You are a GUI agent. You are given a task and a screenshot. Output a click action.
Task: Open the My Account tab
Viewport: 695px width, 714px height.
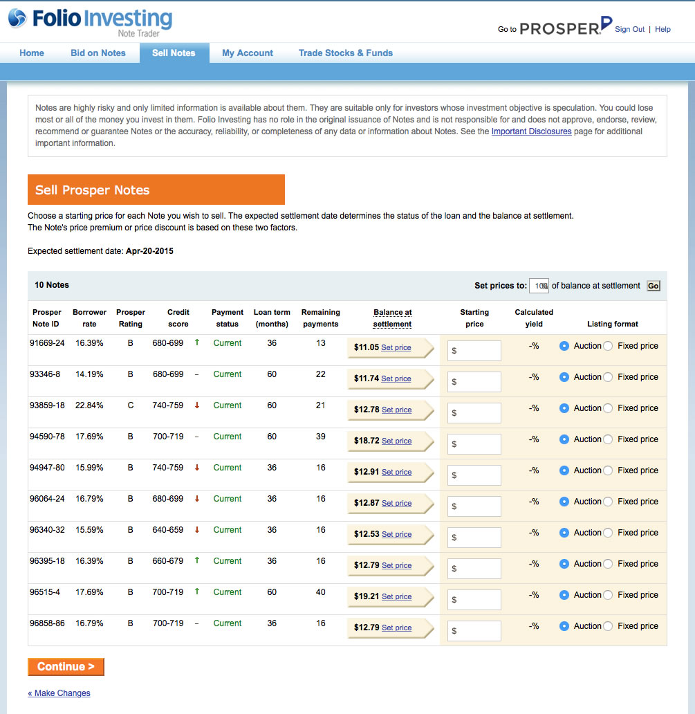click(248, 53)
